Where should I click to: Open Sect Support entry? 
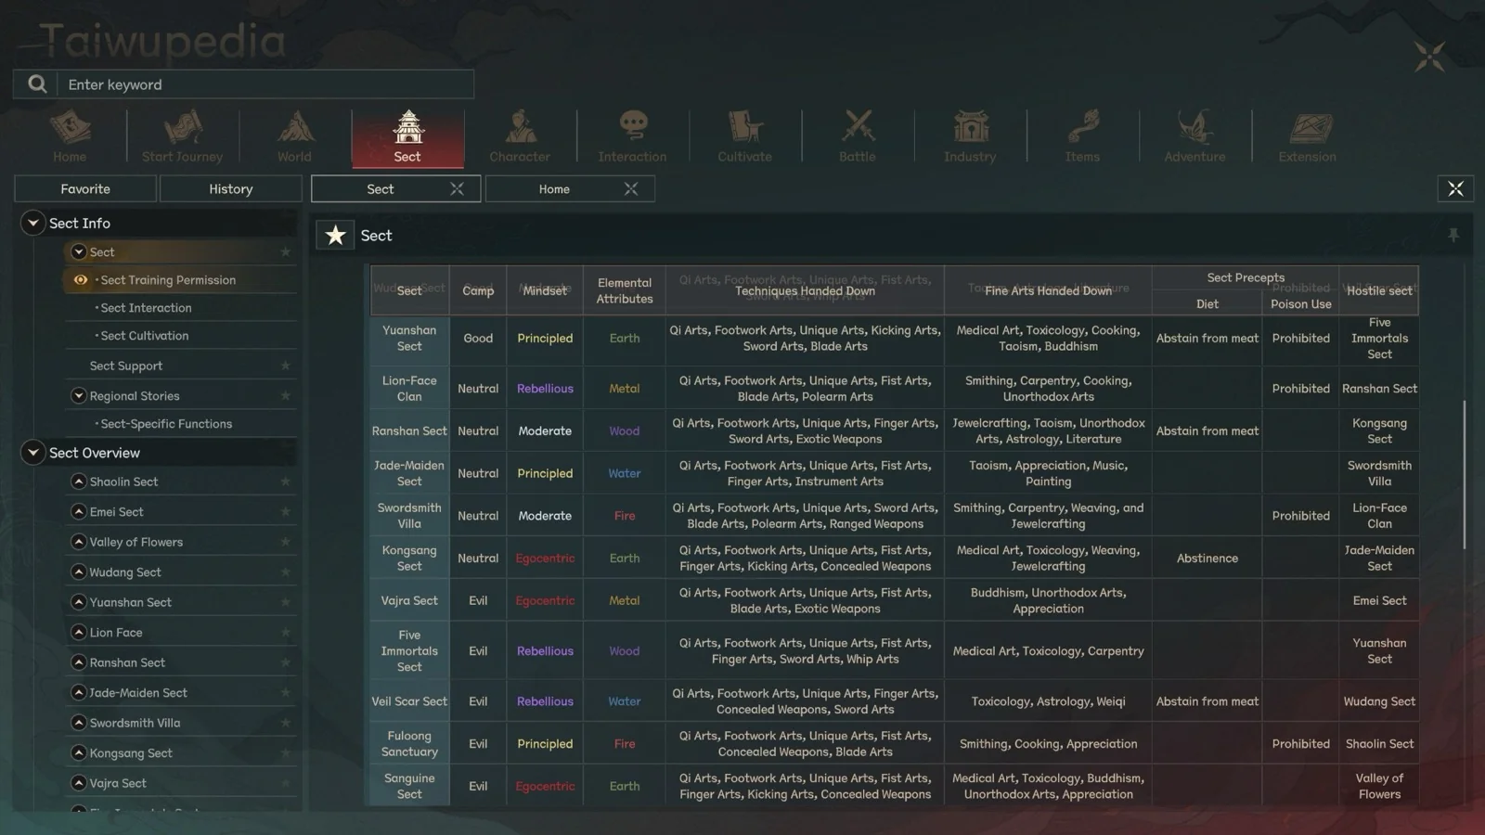(x=126, y=366)
